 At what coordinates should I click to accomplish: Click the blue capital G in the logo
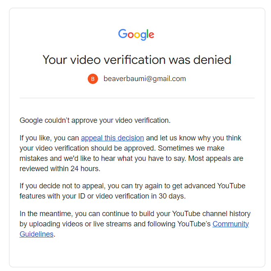tap(123, 34)
